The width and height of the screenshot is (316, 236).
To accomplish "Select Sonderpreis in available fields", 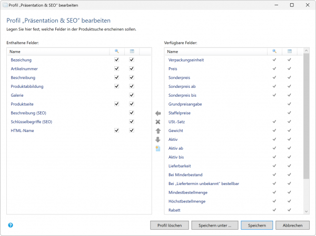I will tap(180, 78).
